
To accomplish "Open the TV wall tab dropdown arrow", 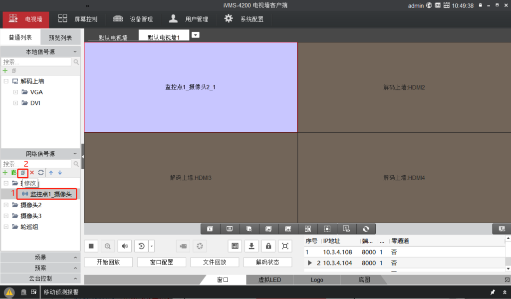I will pyautogui.click(x=196, y=35).
